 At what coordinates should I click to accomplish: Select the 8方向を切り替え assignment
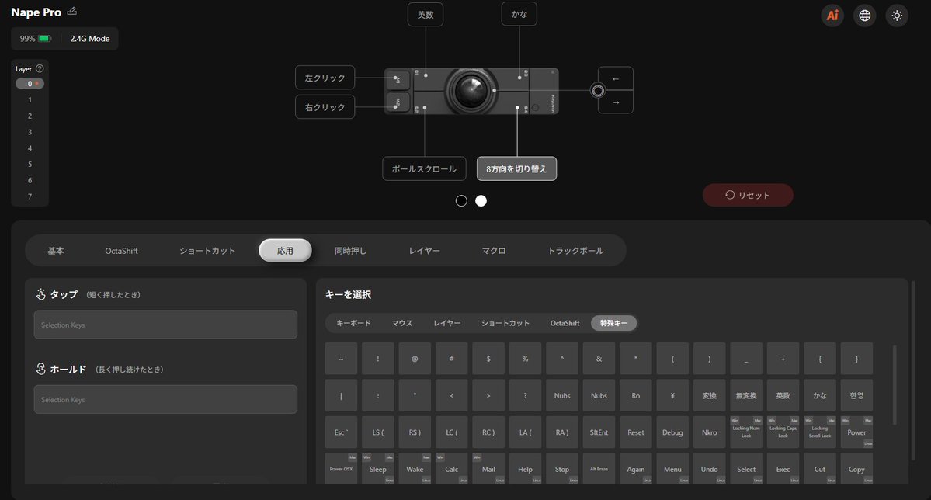click(x=516, y=168)
